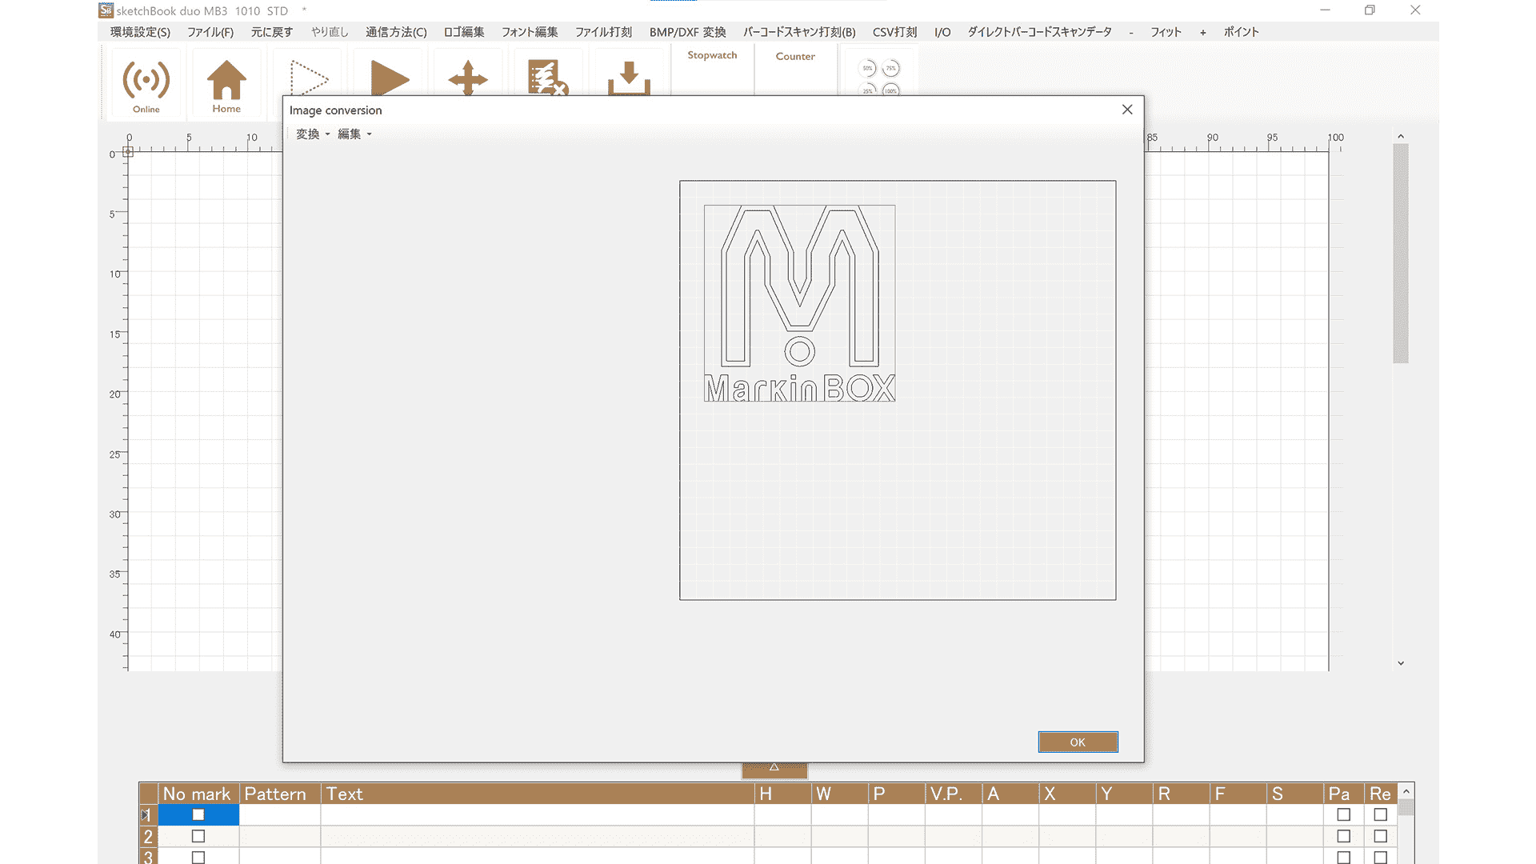Image resolution: width=1536 pixels, height=864 pixels.
Task: Click the Text cell in row 2
Action: click(538, 836)
